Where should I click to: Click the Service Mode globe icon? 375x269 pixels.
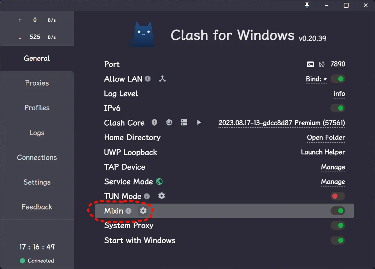(x=159, y=182)
